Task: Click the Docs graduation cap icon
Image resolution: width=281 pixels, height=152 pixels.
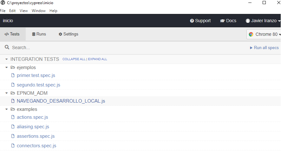Action: pyautogui.click(x=222, y=21)
